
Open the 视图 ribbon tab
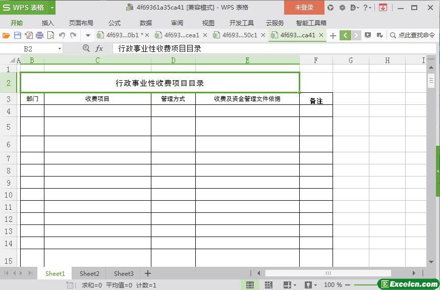pyautogui.click(x=208, y=23)
